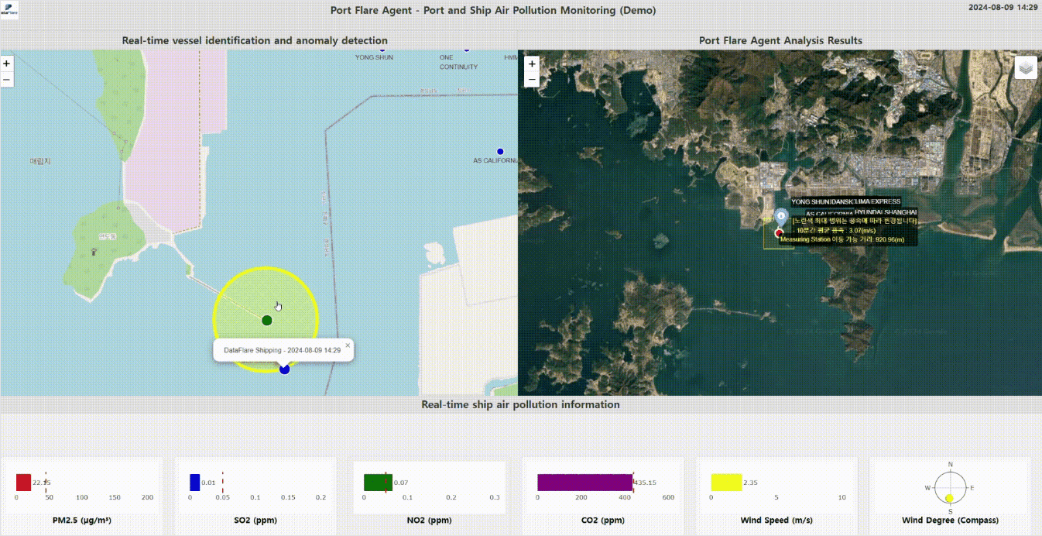
Task: Click the yellow dot on wind compass
Action: tap(950, 497)
